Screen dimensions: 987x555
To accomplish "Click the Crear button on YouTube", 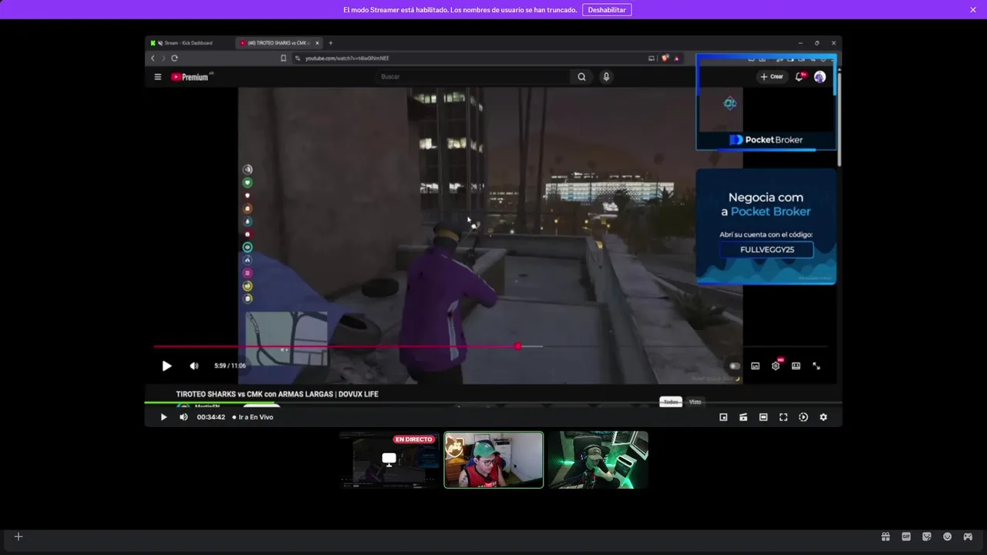I will [772, 77].
